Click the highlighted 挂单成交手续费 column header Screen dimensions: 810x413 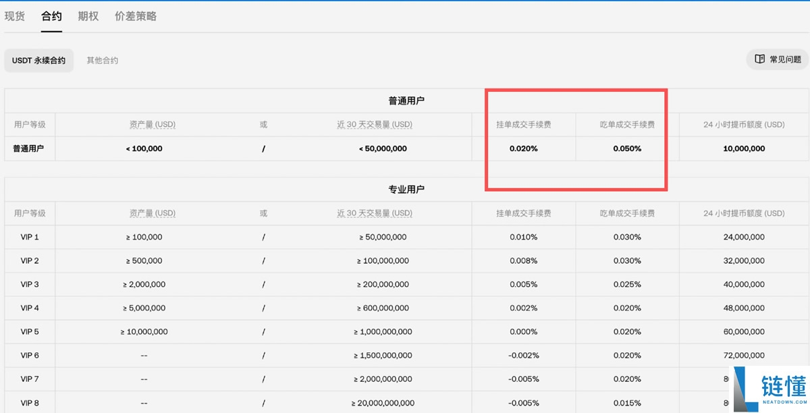(x=523, y=124)
